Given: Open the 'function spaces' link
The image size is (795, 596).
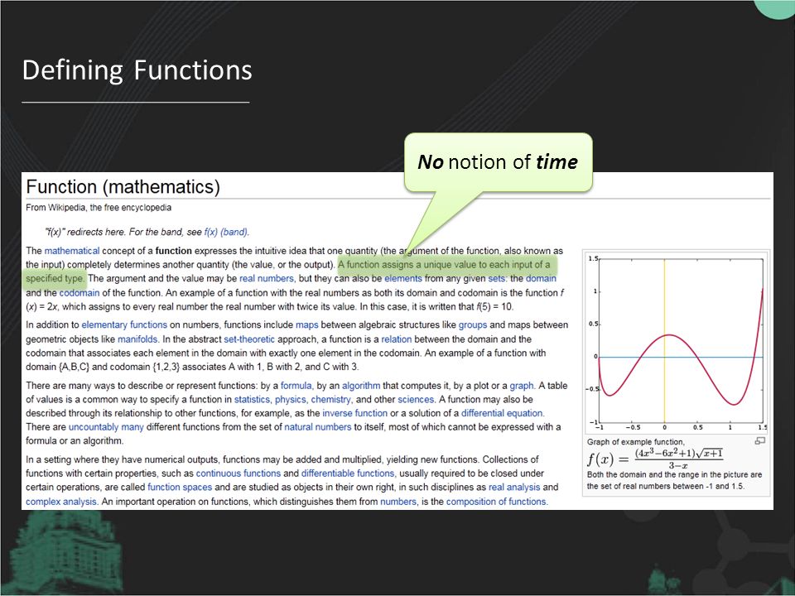Looking at the screenshot, I should 180,487.
